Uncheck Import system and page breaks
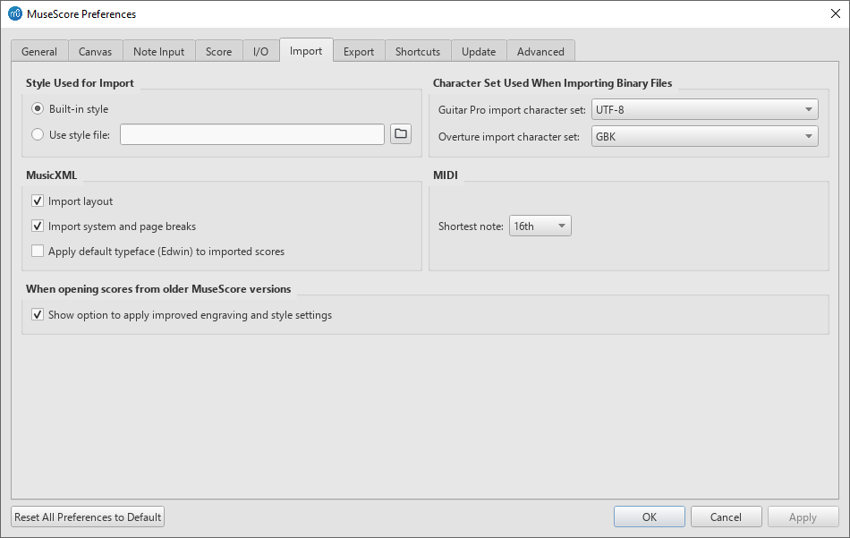Viewport: 850px width, 538px height. pos(38,226)
